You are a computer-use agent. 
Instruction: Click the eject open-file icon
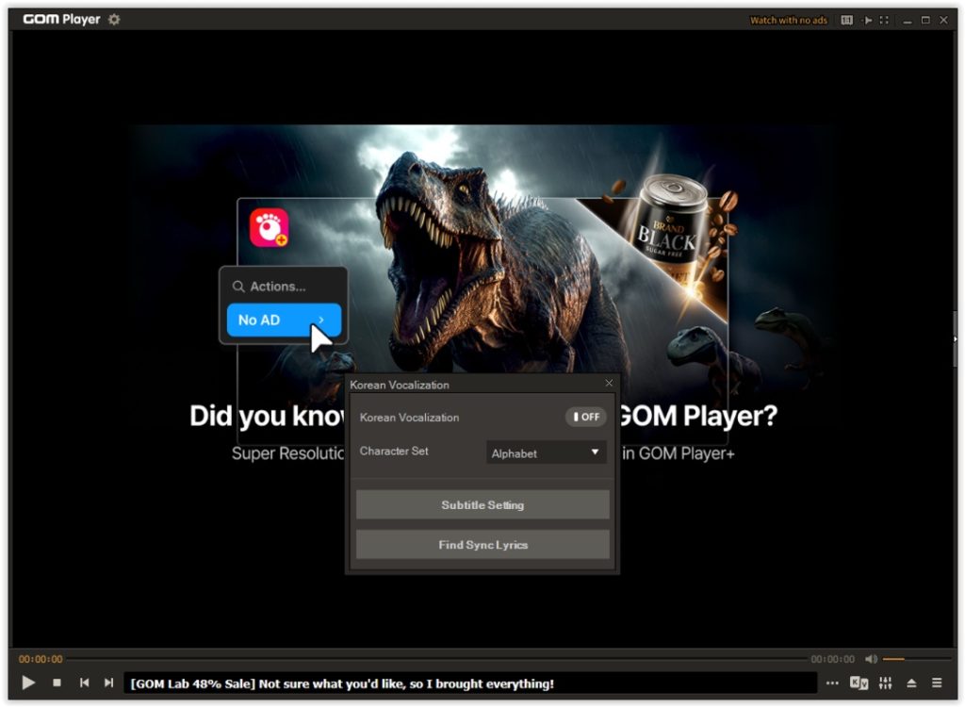pyautogui.click(x=911, y=683)
